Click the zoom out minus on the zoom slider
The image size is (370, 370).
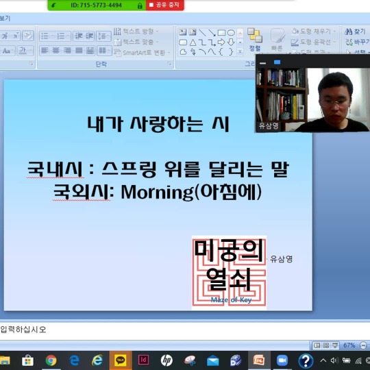tap(363, 345)
